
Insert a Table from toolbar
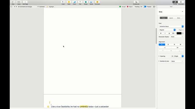(x=69, y=2)
